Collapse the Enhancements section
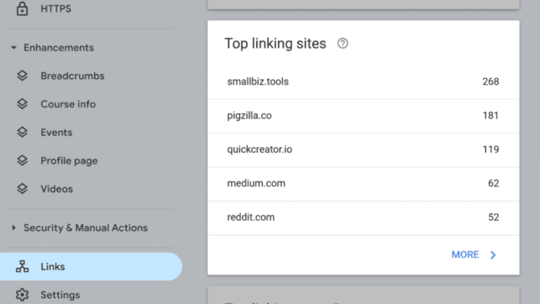 pos(14,47)
